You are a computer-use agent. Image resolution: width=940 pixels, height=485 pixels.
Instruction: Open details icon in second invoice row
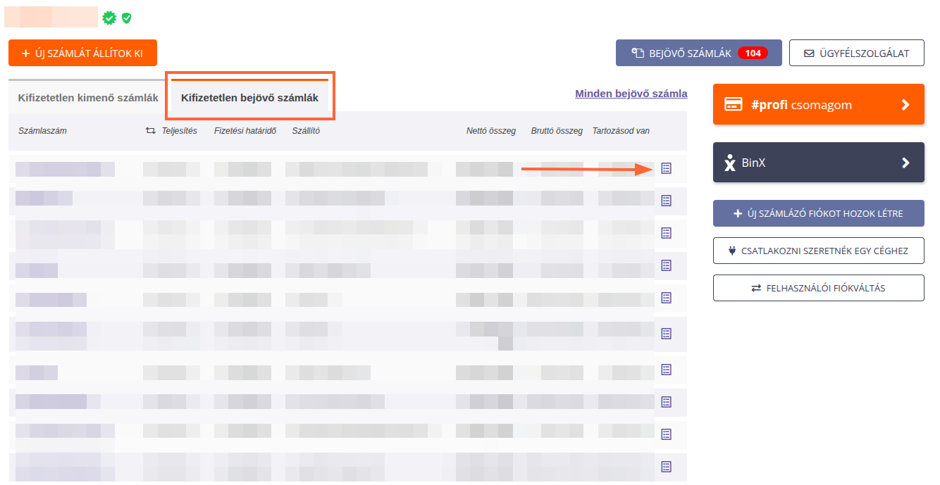(666, 201)
